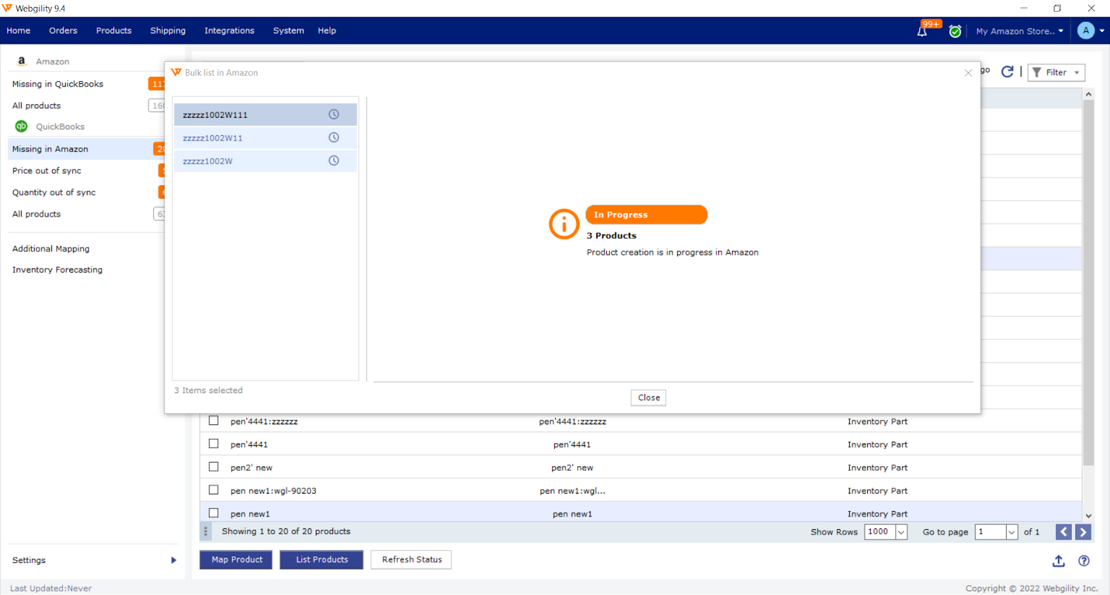Open the Integrations menu
Image resolution: width=1110 pixels, height=595 pixels.
(x=230, y=31)
